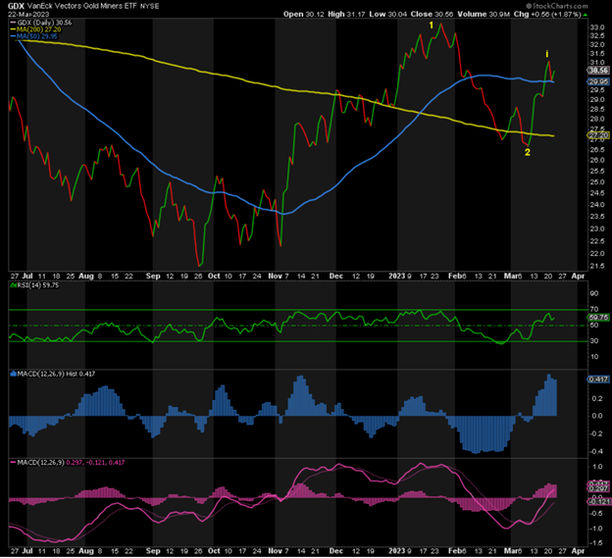Click the blue MA(50) 29.95 legend entry
Viewport: 612px width, 558px height.
coord(34,36)
